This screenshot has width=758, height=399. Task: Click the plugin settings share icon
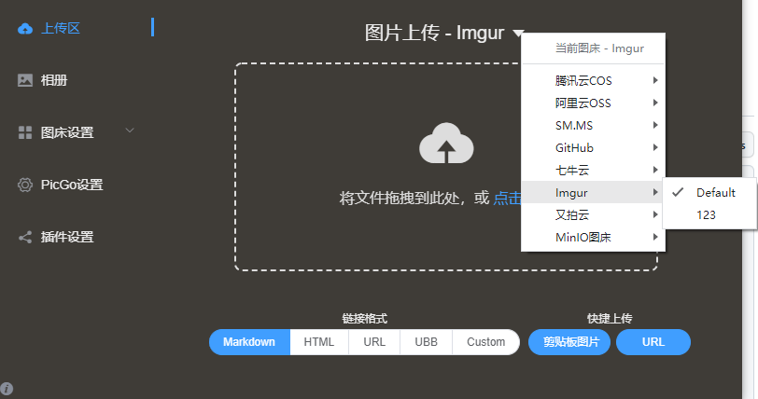click(25, 237)
